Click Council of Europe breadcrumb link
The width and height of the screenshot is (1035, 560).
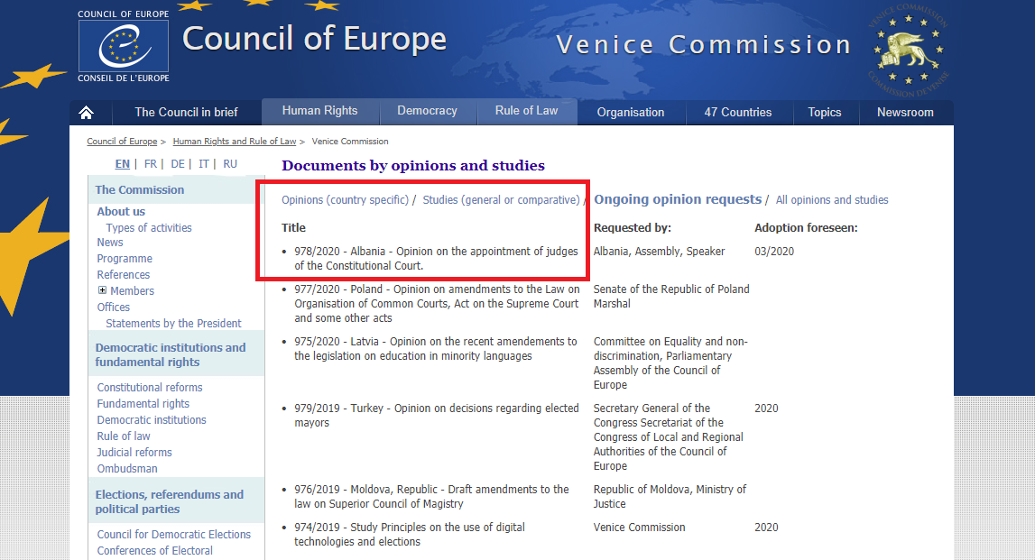pos(122,142)
